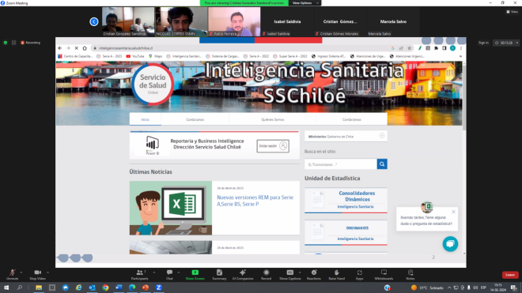Open the Conózcanos menu tab
Viewport: 522px width, 293px height.
point(195,119)
